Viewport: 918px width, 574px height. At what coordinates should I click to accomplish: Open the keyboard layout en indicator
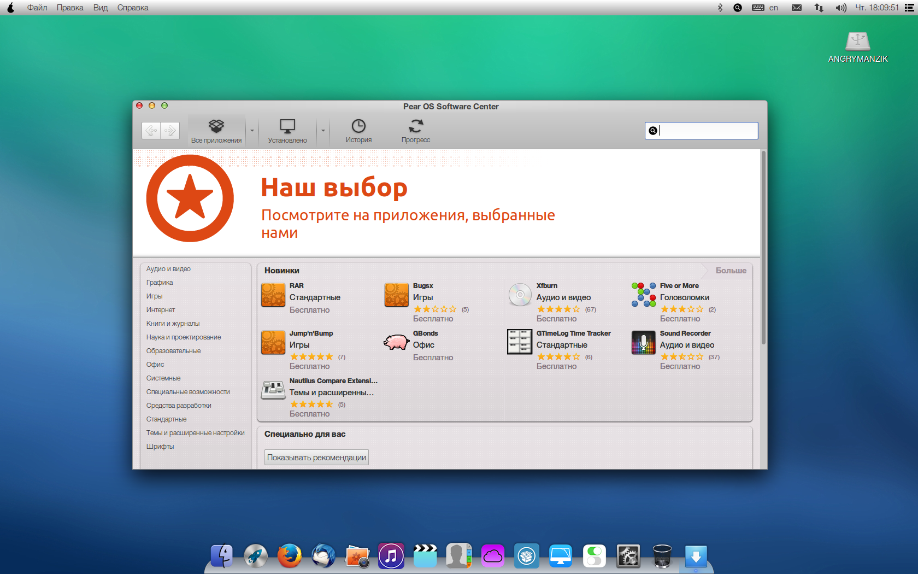pos(766,8)
